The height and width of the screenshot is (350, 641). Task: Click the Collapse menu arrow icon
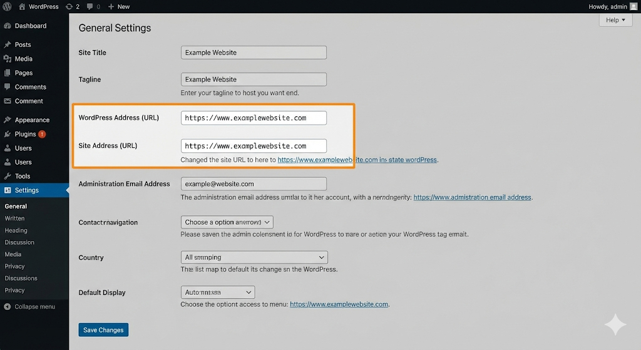pyautogui.click(x=8, y=307)
